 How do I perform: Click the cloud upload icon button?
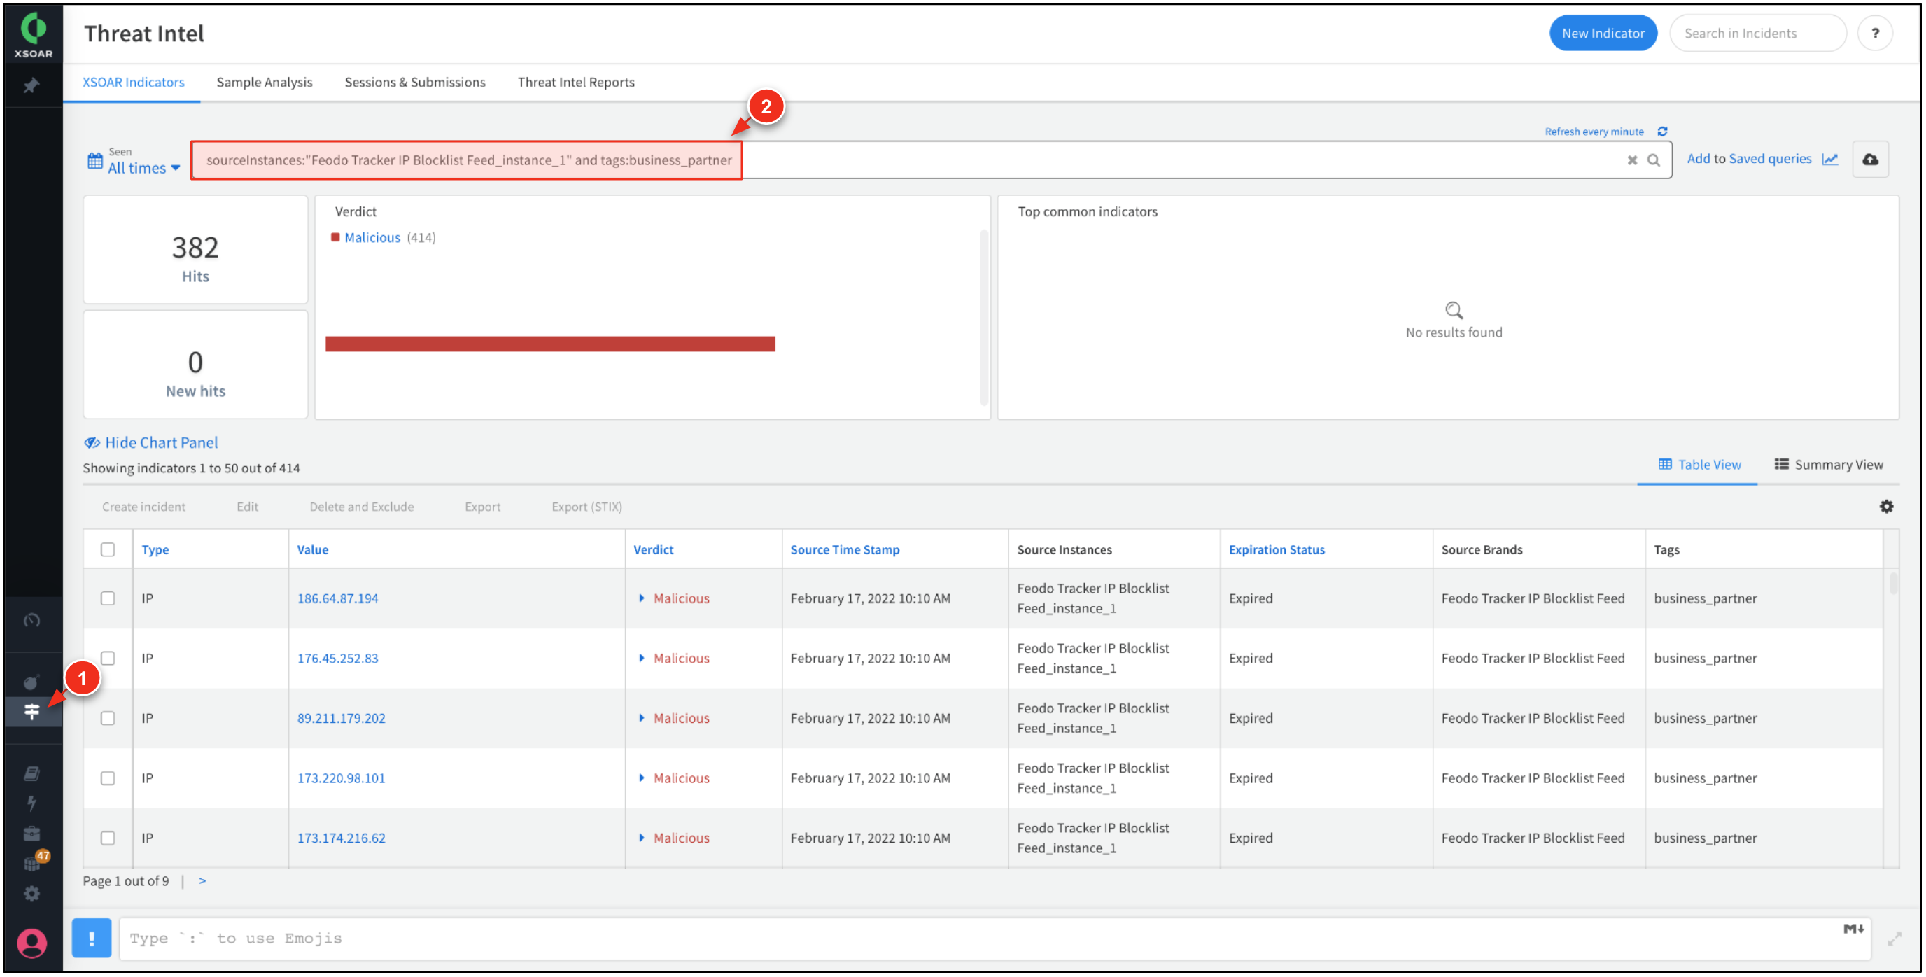[x=1870, y=160]
